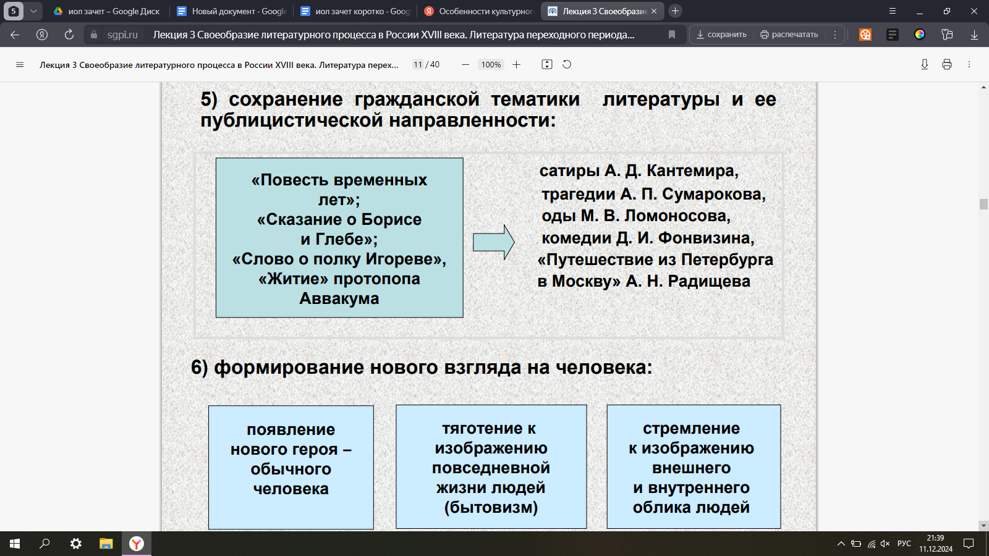Viewport: 989px width, 556px height.
Task: Click the text сатиры А. Д. Кантемира
Action: click(639, 171)
